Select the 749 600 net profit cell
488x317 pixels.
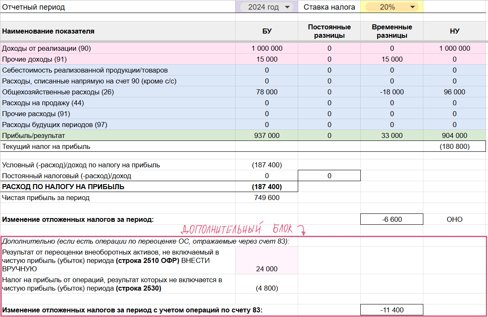267,197
